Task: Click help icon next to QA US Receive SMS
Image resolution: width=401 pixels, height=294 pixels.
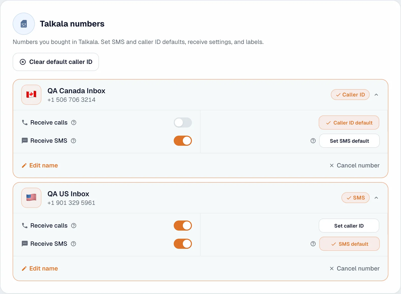Action: [73, 244]
